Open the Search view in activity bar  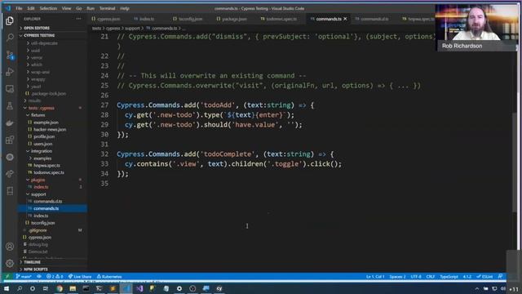pyautogui.click(x=10, y=38)
